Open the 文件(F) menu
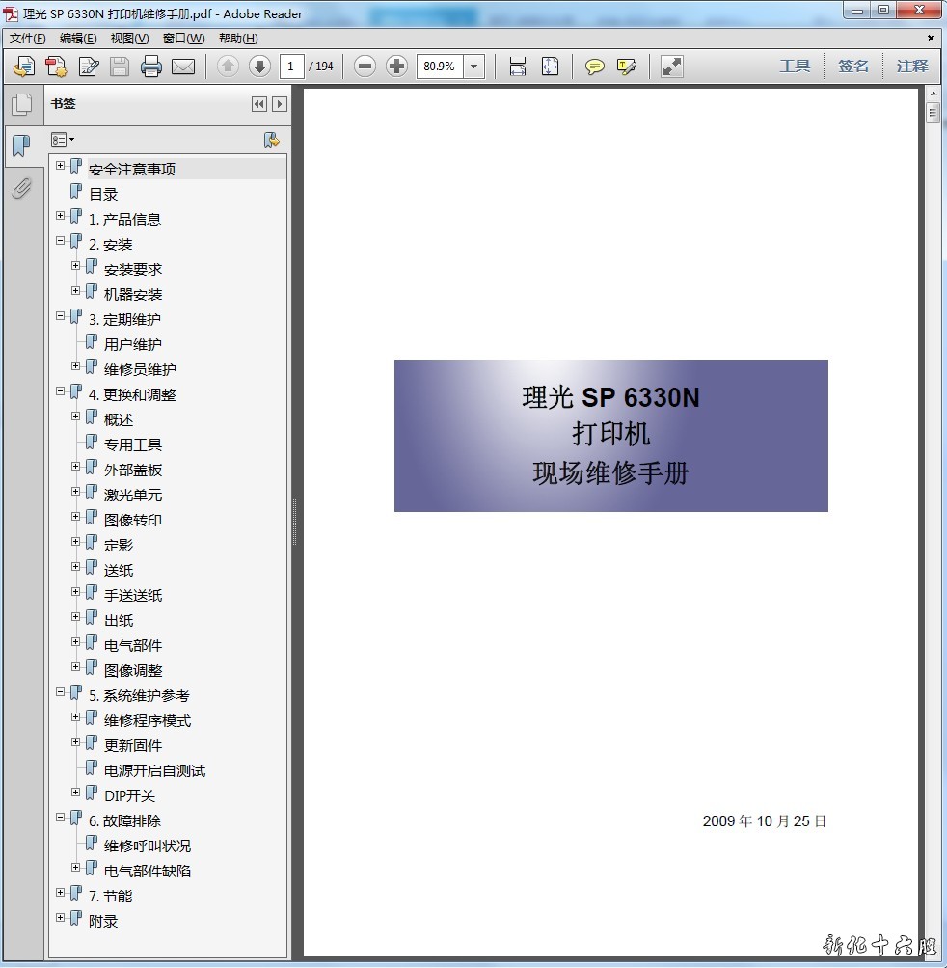Image resolution: width=947 pixels, height=968 pixels. click(28, 39)
